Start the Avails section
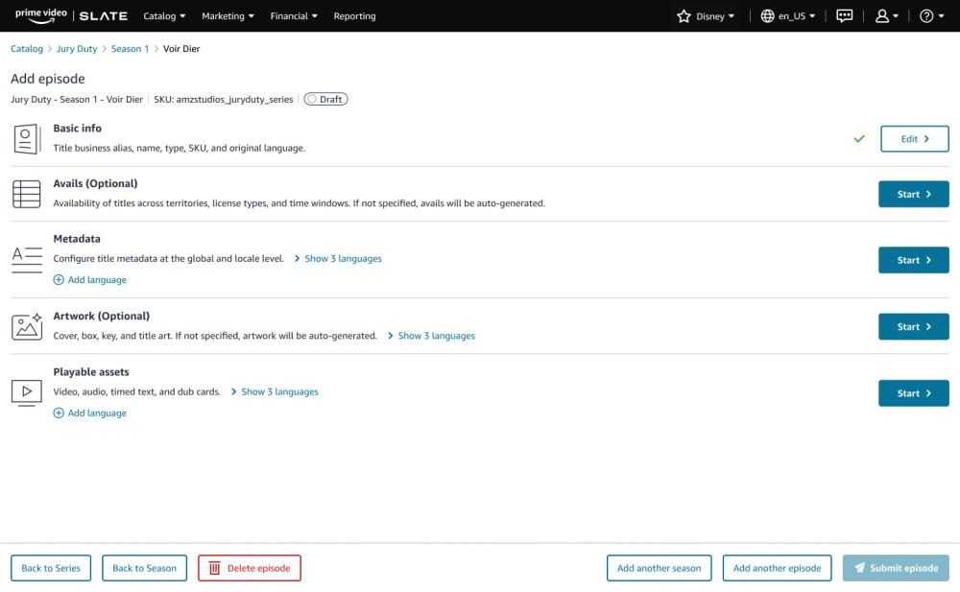The width and height of the screenshot is (960, 592). (913, 194)
